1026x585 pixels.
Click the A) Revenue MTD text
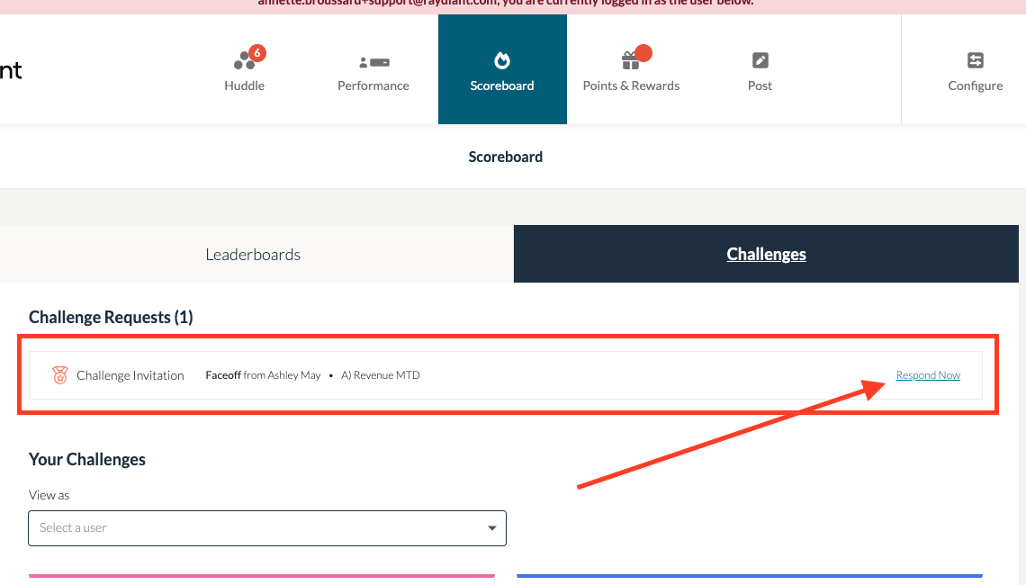pos(380,375)
